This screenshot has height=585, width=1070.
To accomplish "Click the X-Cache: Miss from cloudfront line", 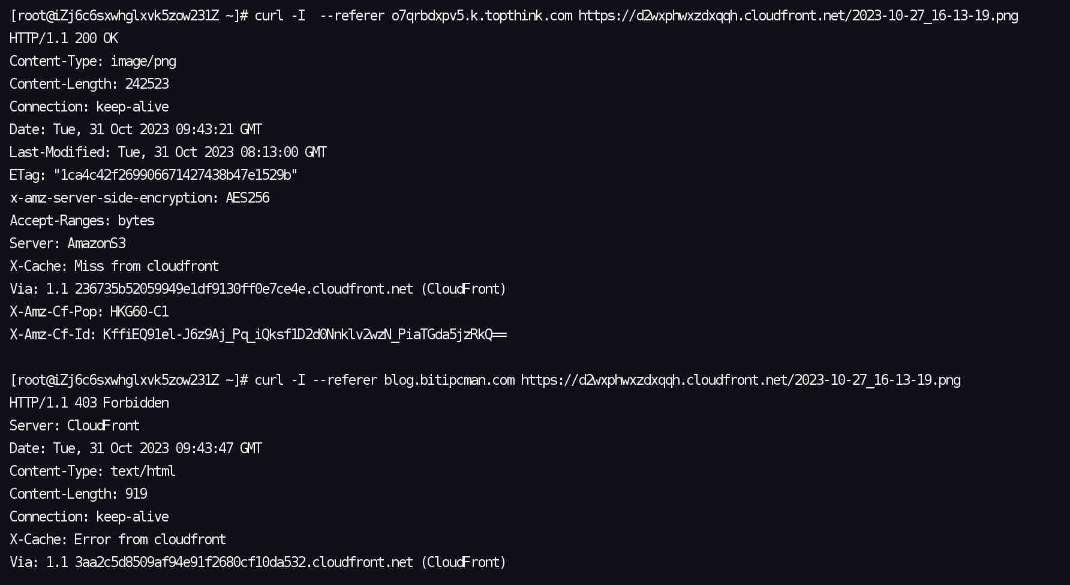I will (x=114, y=266).
